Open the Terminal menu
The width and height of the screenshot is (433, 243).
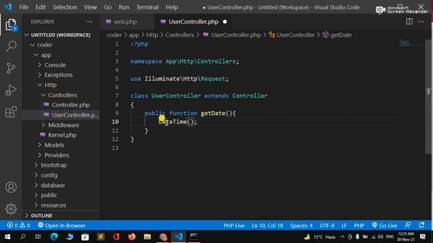click(x=147, y=7)
